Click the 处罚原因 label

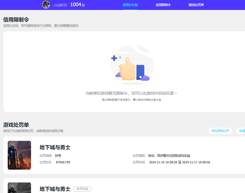click(x=139, y=156)
